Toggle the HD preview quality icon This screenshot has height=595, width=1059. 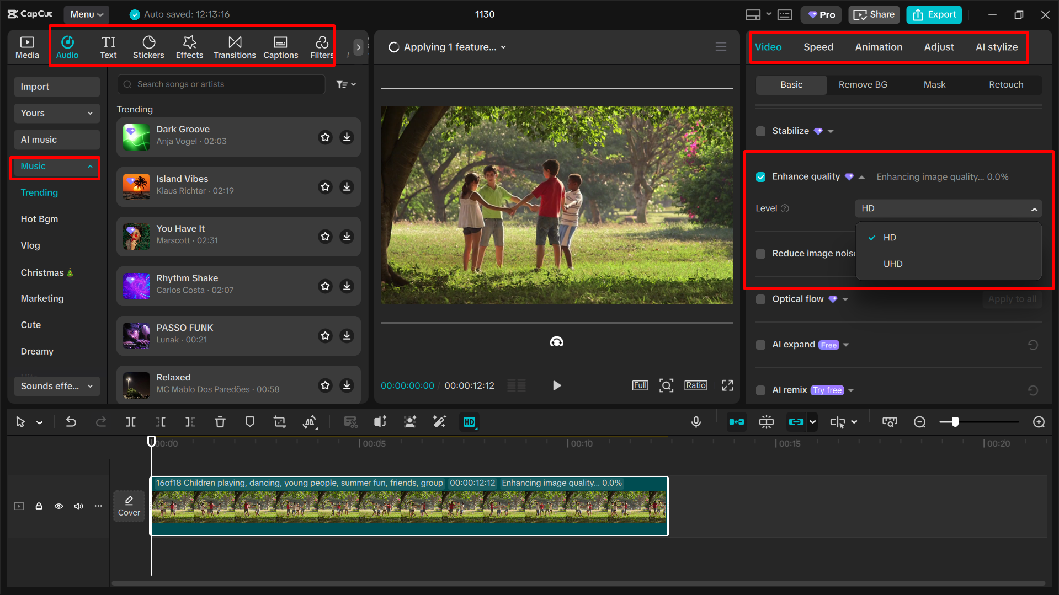pos(469,421)
